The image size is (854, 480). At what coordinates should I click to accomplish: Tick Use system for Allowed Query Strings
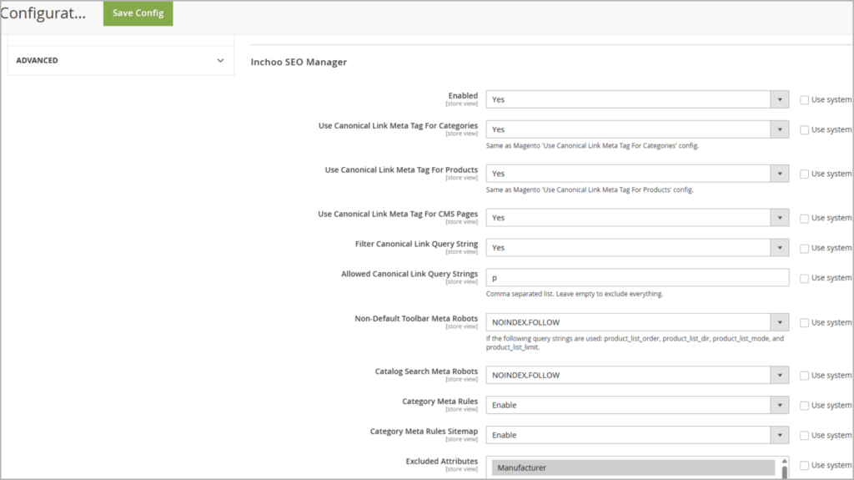point(804,278)
